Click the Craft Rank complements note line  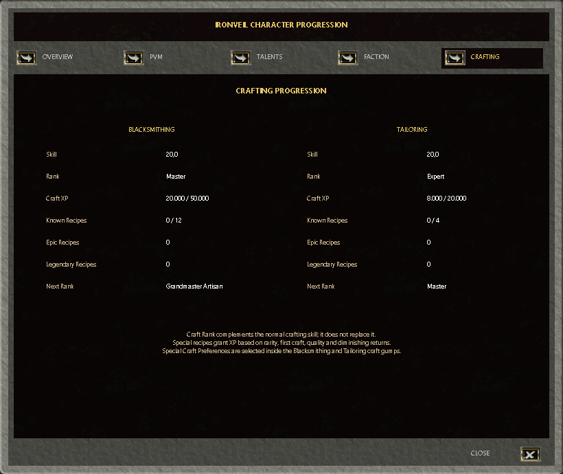tap(281, 335)
